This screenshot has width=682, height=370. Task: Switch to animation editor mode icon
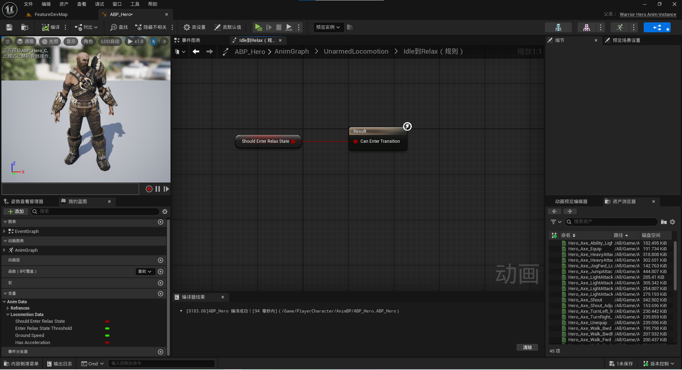(620, 27)
